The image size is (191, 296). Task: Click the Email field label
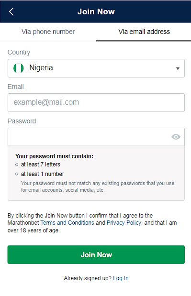click(16, 87)
